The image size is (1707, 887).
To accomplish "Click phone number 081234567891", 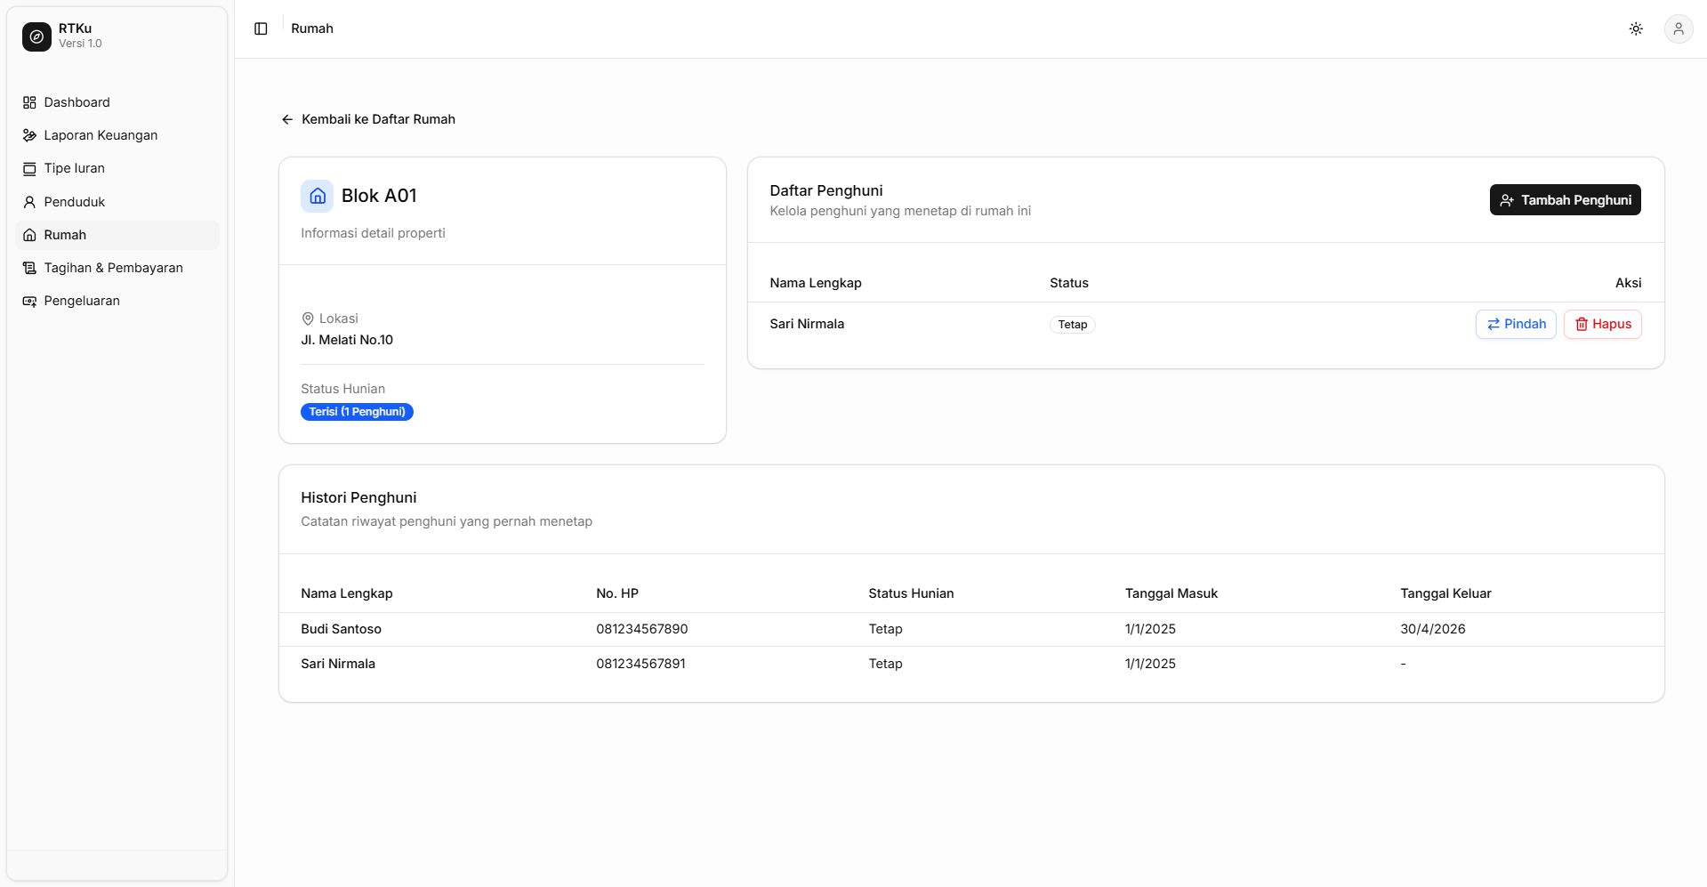I will [640, 664].
